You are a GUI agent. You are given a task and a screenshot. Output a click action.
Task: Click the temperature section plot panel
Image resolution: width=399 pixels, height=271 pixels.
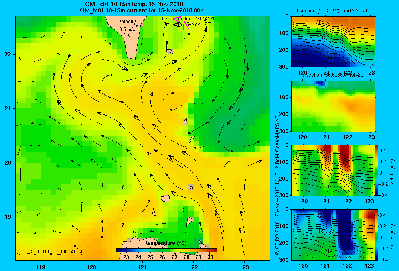(x=333, y=42)
